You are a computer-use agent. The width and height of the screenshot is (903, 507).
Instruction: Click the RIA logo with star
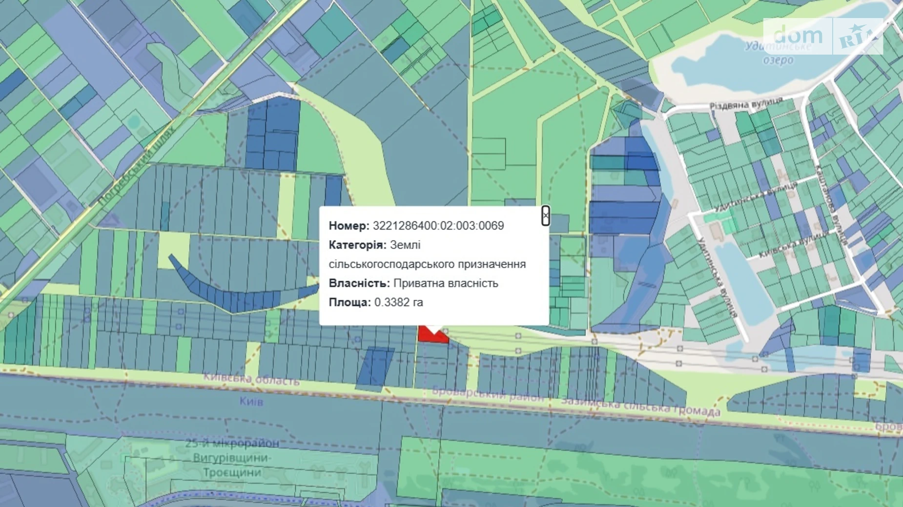point(859,37)
